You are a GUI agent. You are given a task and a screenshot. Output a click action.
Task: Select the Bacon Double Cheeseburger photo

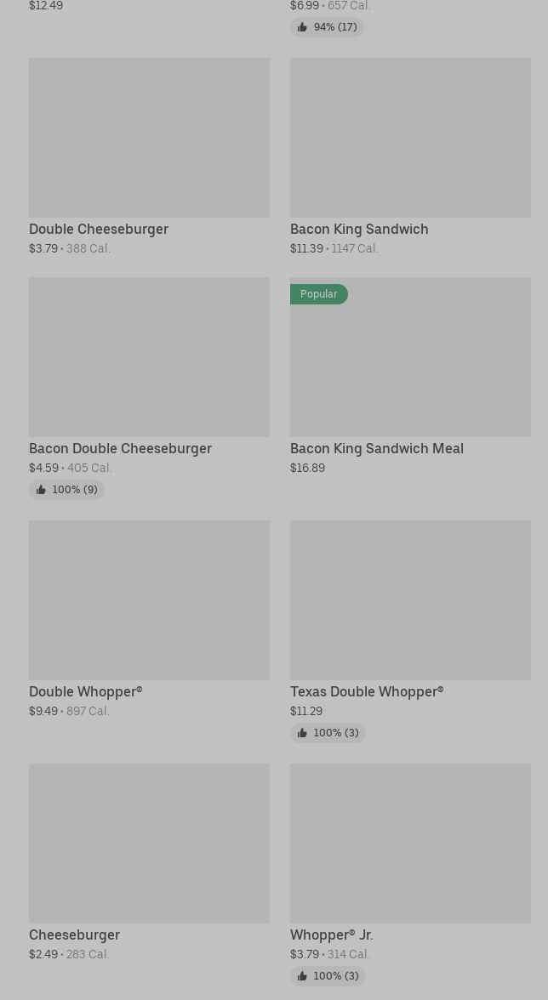point(149,357)
